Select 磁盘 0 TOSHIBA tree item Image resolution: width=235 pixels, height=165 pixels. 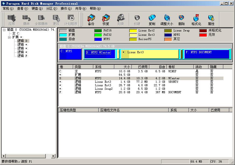click(x=31, y=30)
